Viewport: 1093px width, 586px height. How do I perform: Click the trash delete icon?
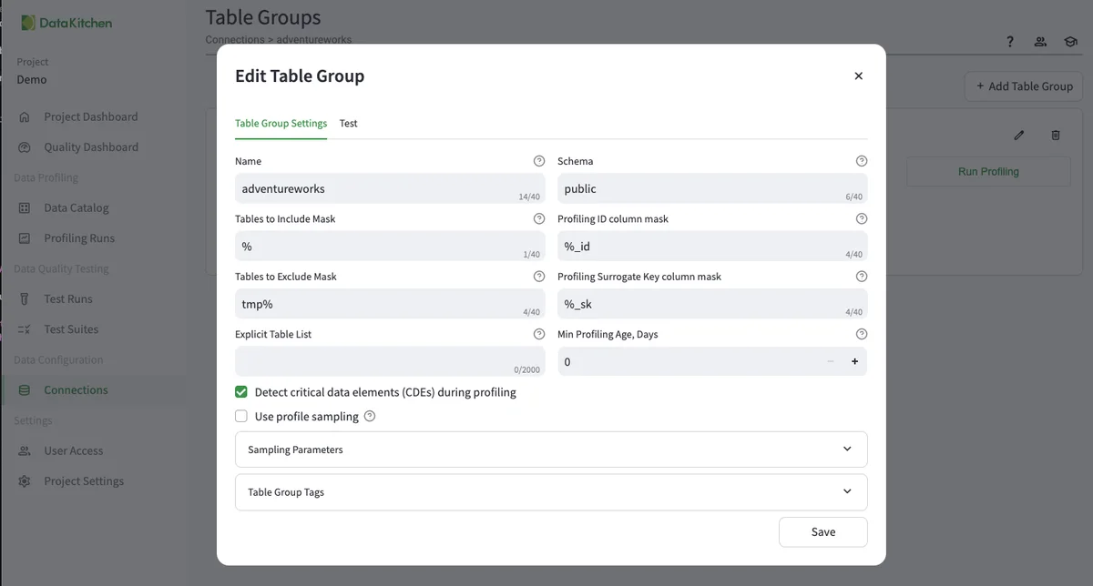coord(1056,136)
